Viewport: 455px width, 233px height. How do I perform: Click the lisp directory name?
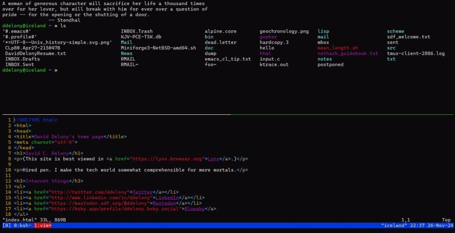pyautogui.click(x=323, y=31)
